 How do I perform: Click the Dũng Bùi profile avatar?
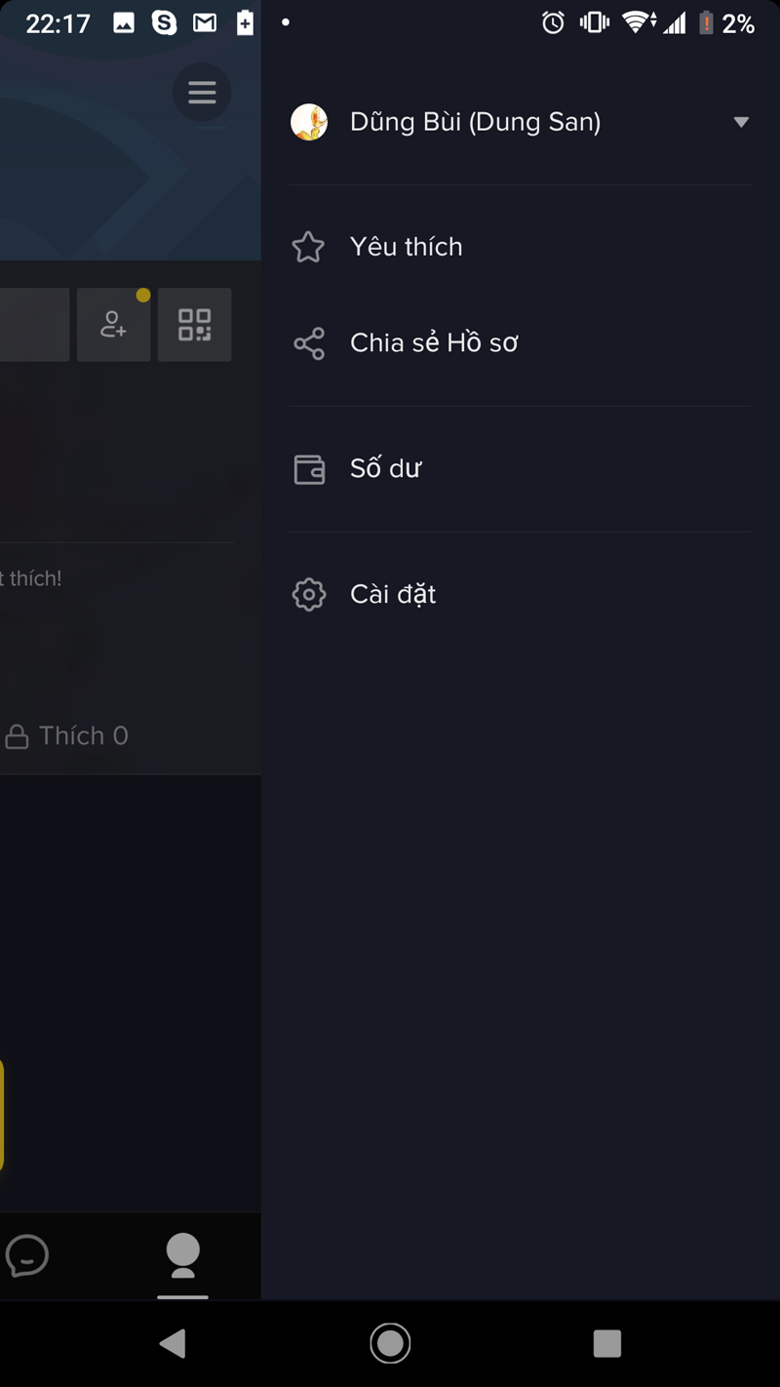pos(309,122)
